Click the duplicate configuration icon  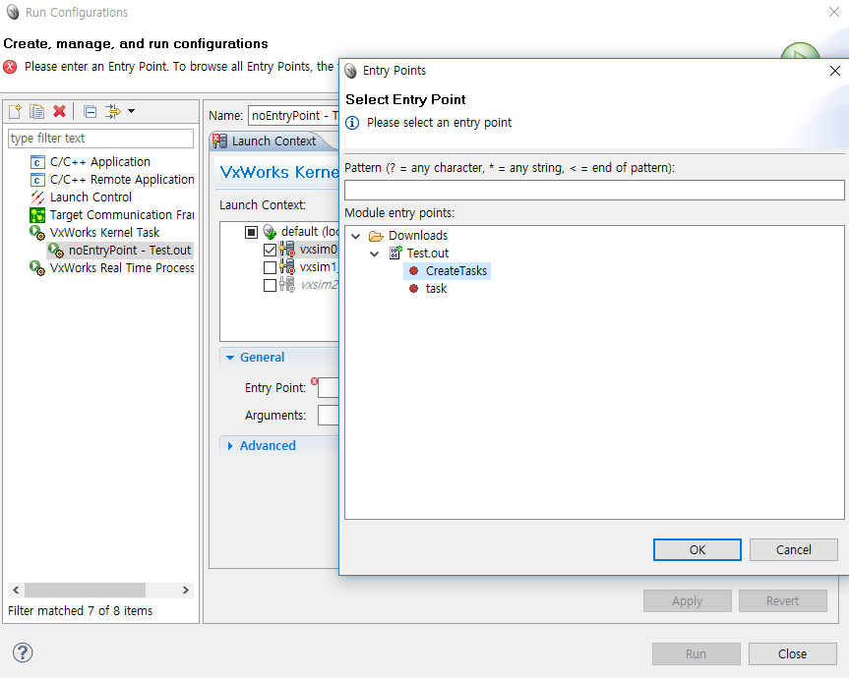pyautogui.click(x=36, y=111)
